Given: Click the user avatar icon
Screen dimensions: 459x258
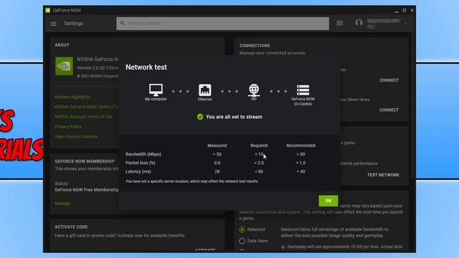Looking at the screenshot, I should click(x=359, y=23).
